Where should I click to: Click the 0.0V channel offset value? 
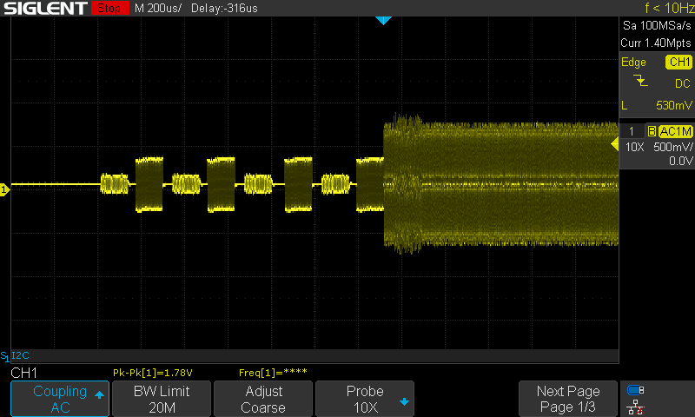tap(680, 161)
